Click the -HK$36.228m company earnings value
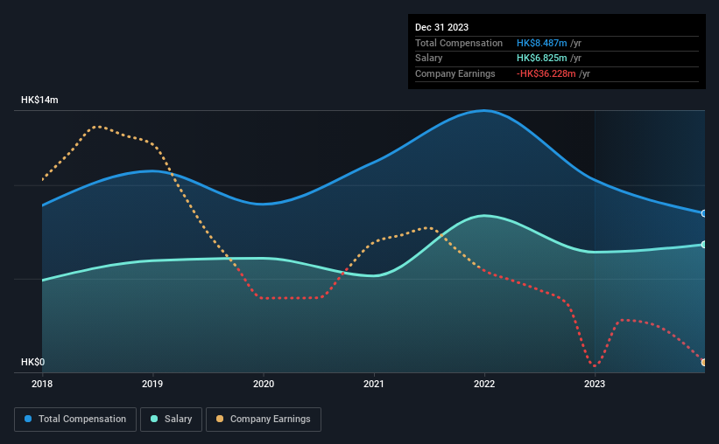719x444 pixels. [x=546, y=73]
